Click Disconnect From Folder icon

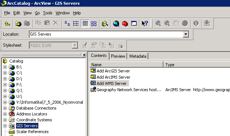(27, 23)
